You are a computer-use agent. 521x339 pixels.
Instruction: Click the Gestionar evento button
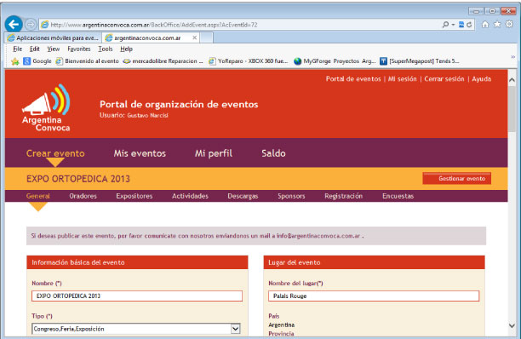pos(456,179)
